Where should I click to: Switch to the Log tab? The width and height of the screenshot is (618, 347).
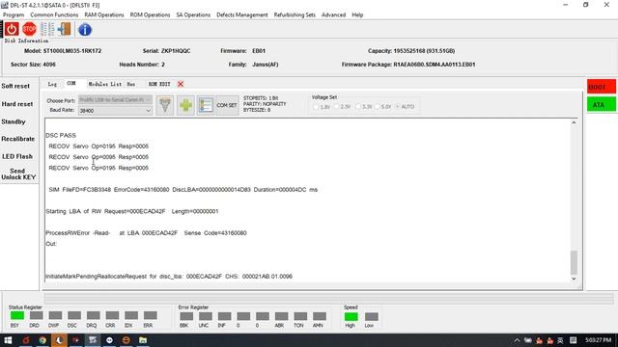tap(52, 84)
